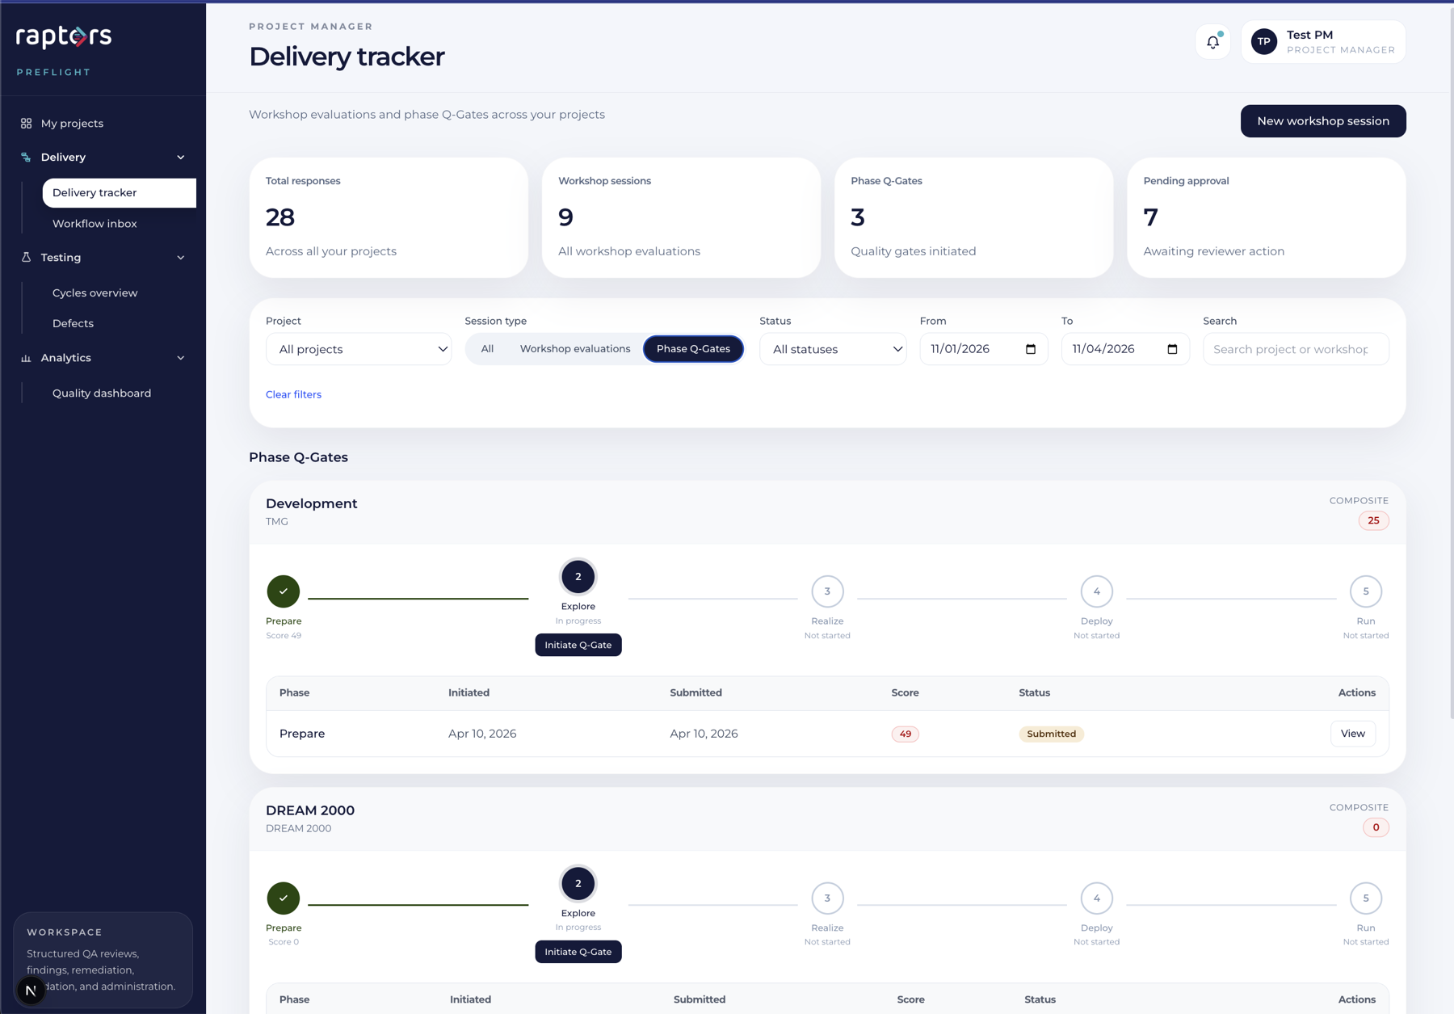Open the Status dropdown showing All statuses
Viewport: 1454px width, 1014px height.
click(x=833, y=348)
